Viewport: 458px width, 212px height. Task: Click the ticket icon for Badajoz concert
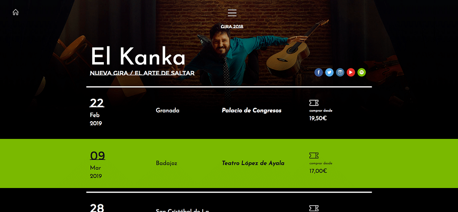click(314, 155)
